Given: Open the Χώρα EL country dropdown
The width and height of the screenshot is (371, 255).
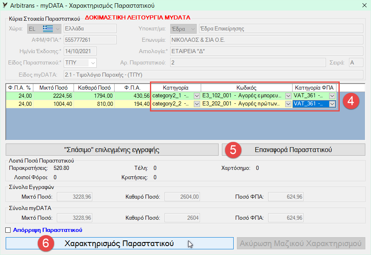Looking at the screenshot, I should pyautogui.click(x=57, y=29).
